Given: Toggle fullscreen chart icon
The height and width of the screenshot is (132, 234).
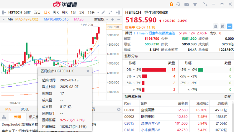Looking at the screenshot, I should click(x=110, y=12).
